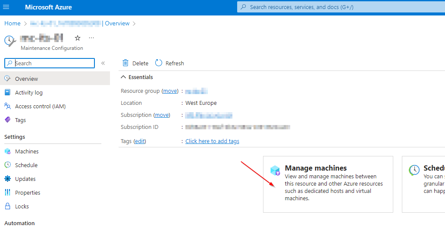Viewport: 445px width, 229px height.
Task: Open Schedule under Settings
Action: tap(26, 165)
